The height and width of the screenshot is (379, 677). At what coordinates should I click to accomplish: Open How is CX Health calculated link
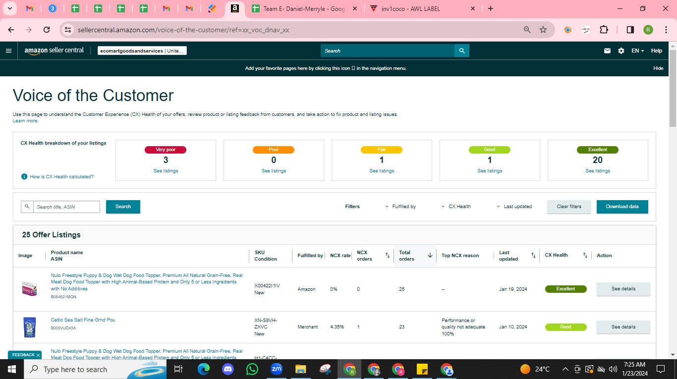(61, 177)
